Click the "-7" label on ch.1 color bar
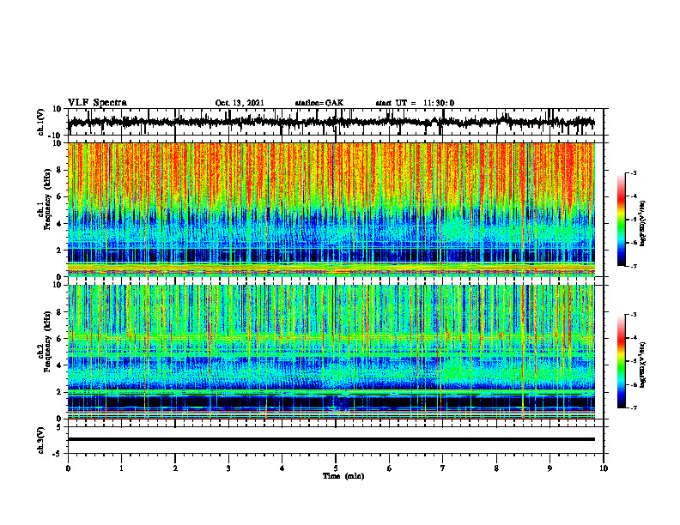The width and height of the screenshot is (680, 525). pyautogui.click(x=634, y=266)
